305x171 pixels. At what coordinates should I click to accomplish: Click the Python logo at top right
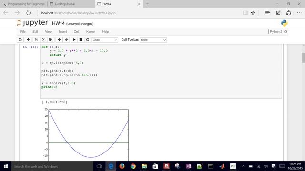point(284,23)
